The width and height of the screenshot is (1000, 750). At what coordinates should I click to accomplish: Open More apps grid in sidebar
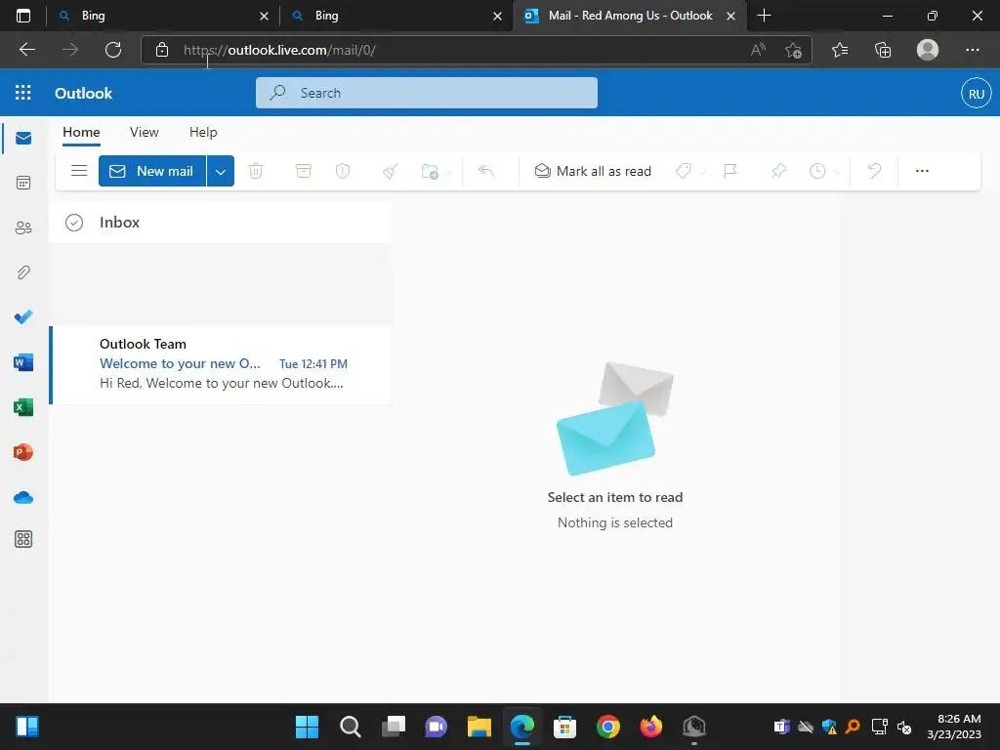click(x=23, y=539)
